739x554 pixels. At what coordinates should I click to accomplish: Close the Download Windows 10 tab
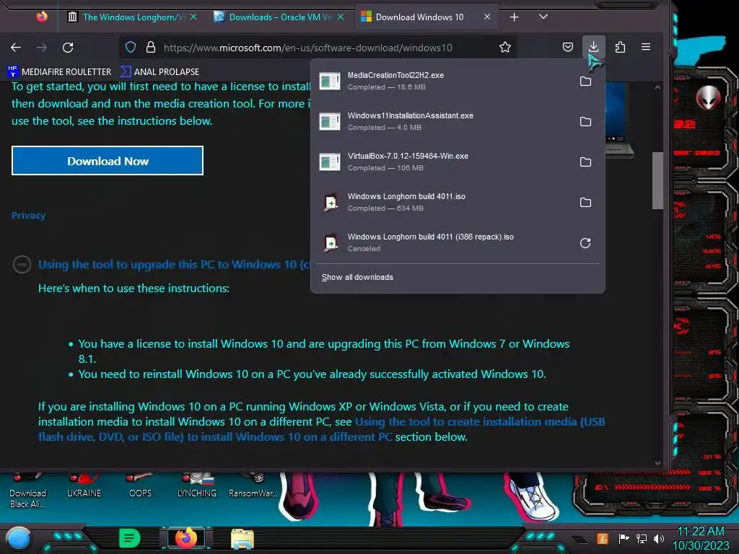pyautogui.click(x=487, y=17)
